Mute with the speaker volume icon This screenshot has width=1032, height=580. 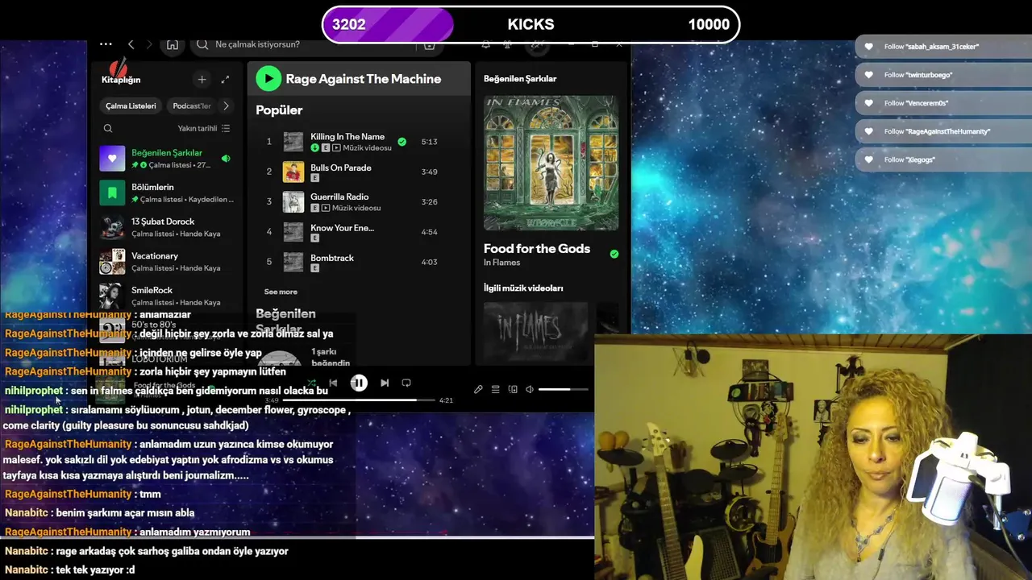click(x=530, y=390)
